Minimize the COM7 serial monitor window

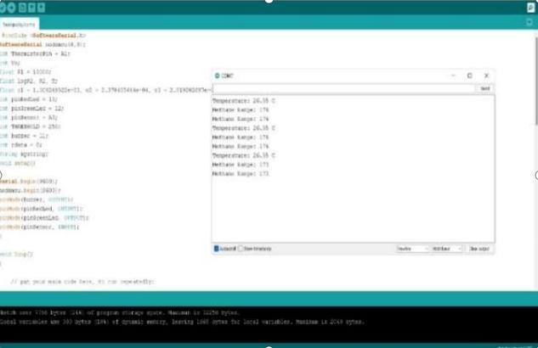pyautogui.click(x=453, y=76)
